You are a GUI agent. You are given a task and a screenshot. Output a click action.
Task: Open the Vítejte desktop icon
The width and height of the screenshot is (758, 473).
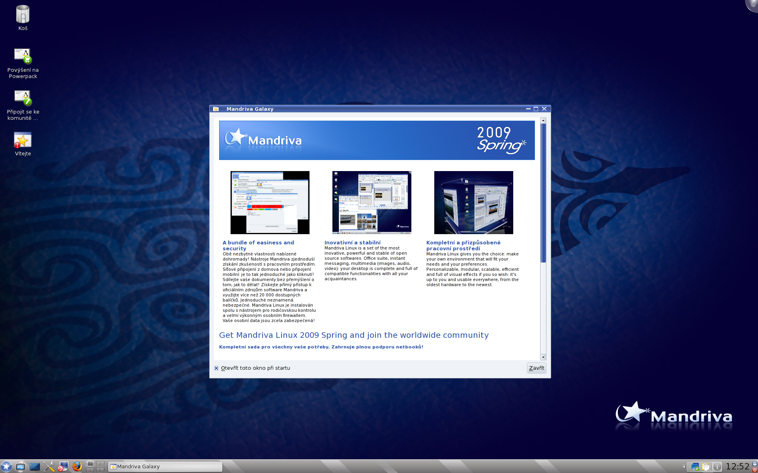click(x=23, y=144)
